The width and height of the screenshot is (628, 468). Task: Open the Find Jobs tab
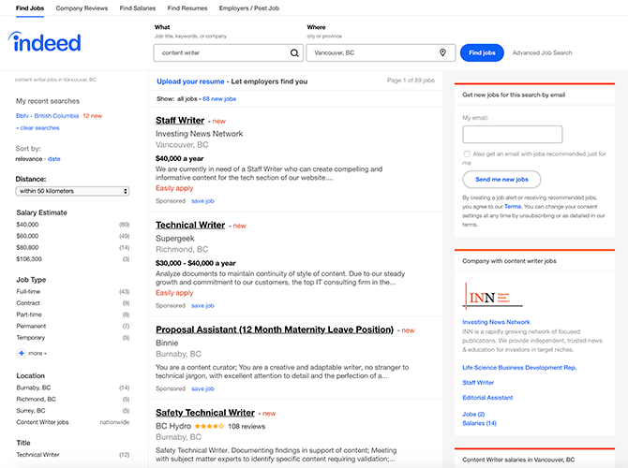[x=30, y=8]
